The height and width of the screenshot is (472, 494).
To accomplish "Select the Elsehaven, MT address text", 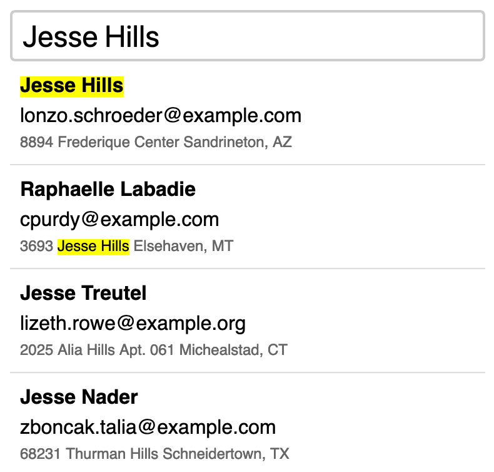I will click(183, 246).
